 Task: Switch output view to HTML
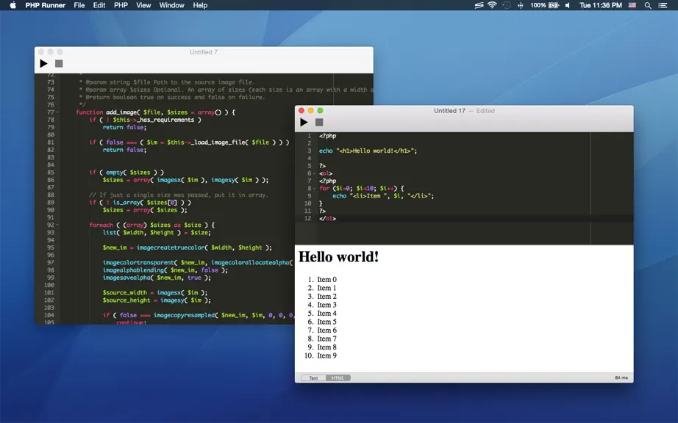pyautogui.click(x=338, y=378)
